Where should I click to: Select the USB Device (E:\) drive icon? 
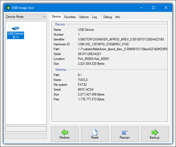[x=16, y=28]
